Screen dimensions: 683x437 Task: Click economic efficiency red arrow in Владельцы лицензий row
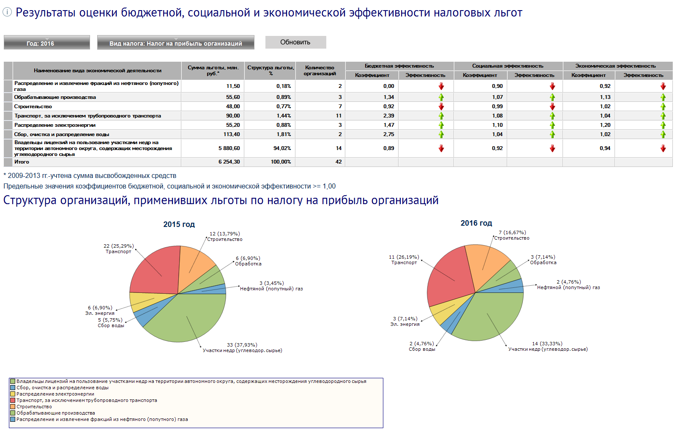click(663, 148)
